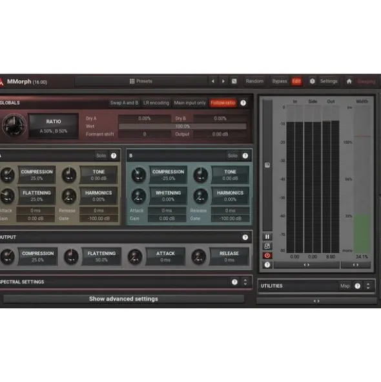Screen dimensions: 381x382
Task: Adjust the Wet 100.0% slider bar
Action: [182, 127]
